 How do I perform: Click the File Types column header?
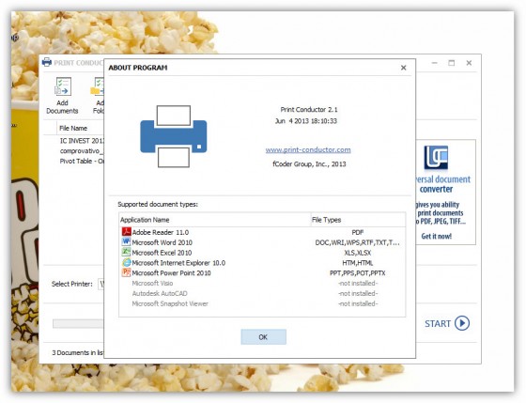[x=358, y=220]
